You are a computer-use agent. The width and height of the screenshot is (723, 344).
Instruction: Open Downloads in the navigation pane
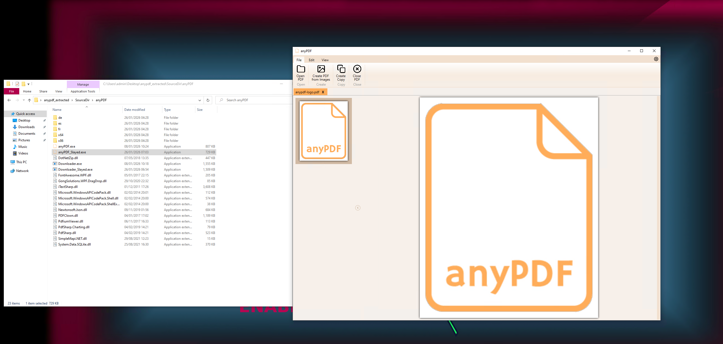26,127
